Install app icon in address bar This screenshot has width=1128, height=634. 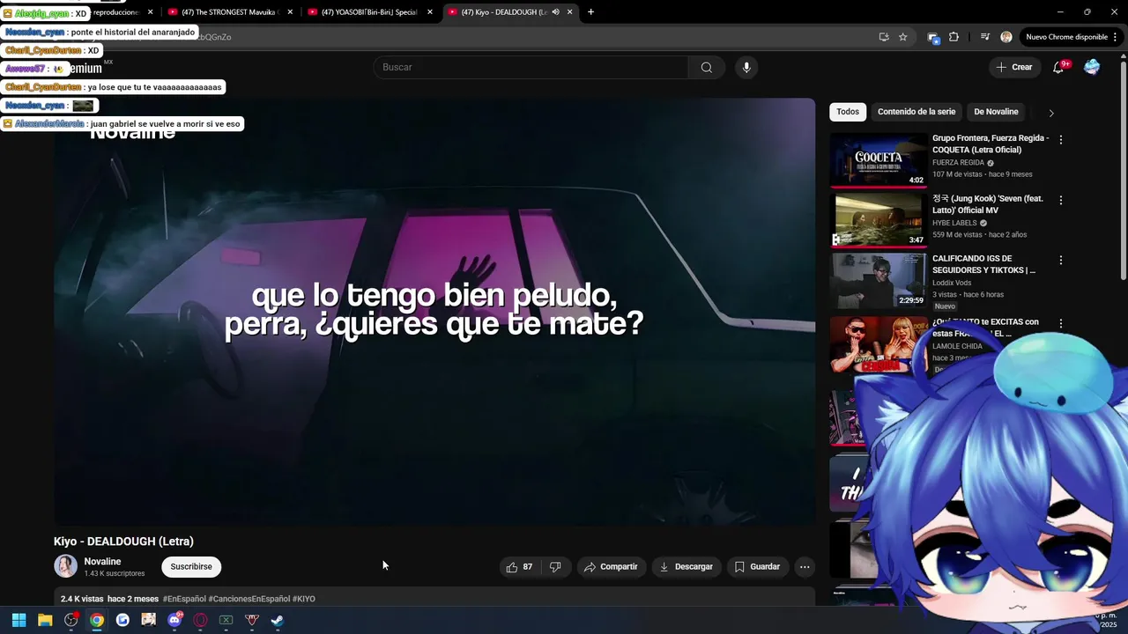tap(884, 37)
